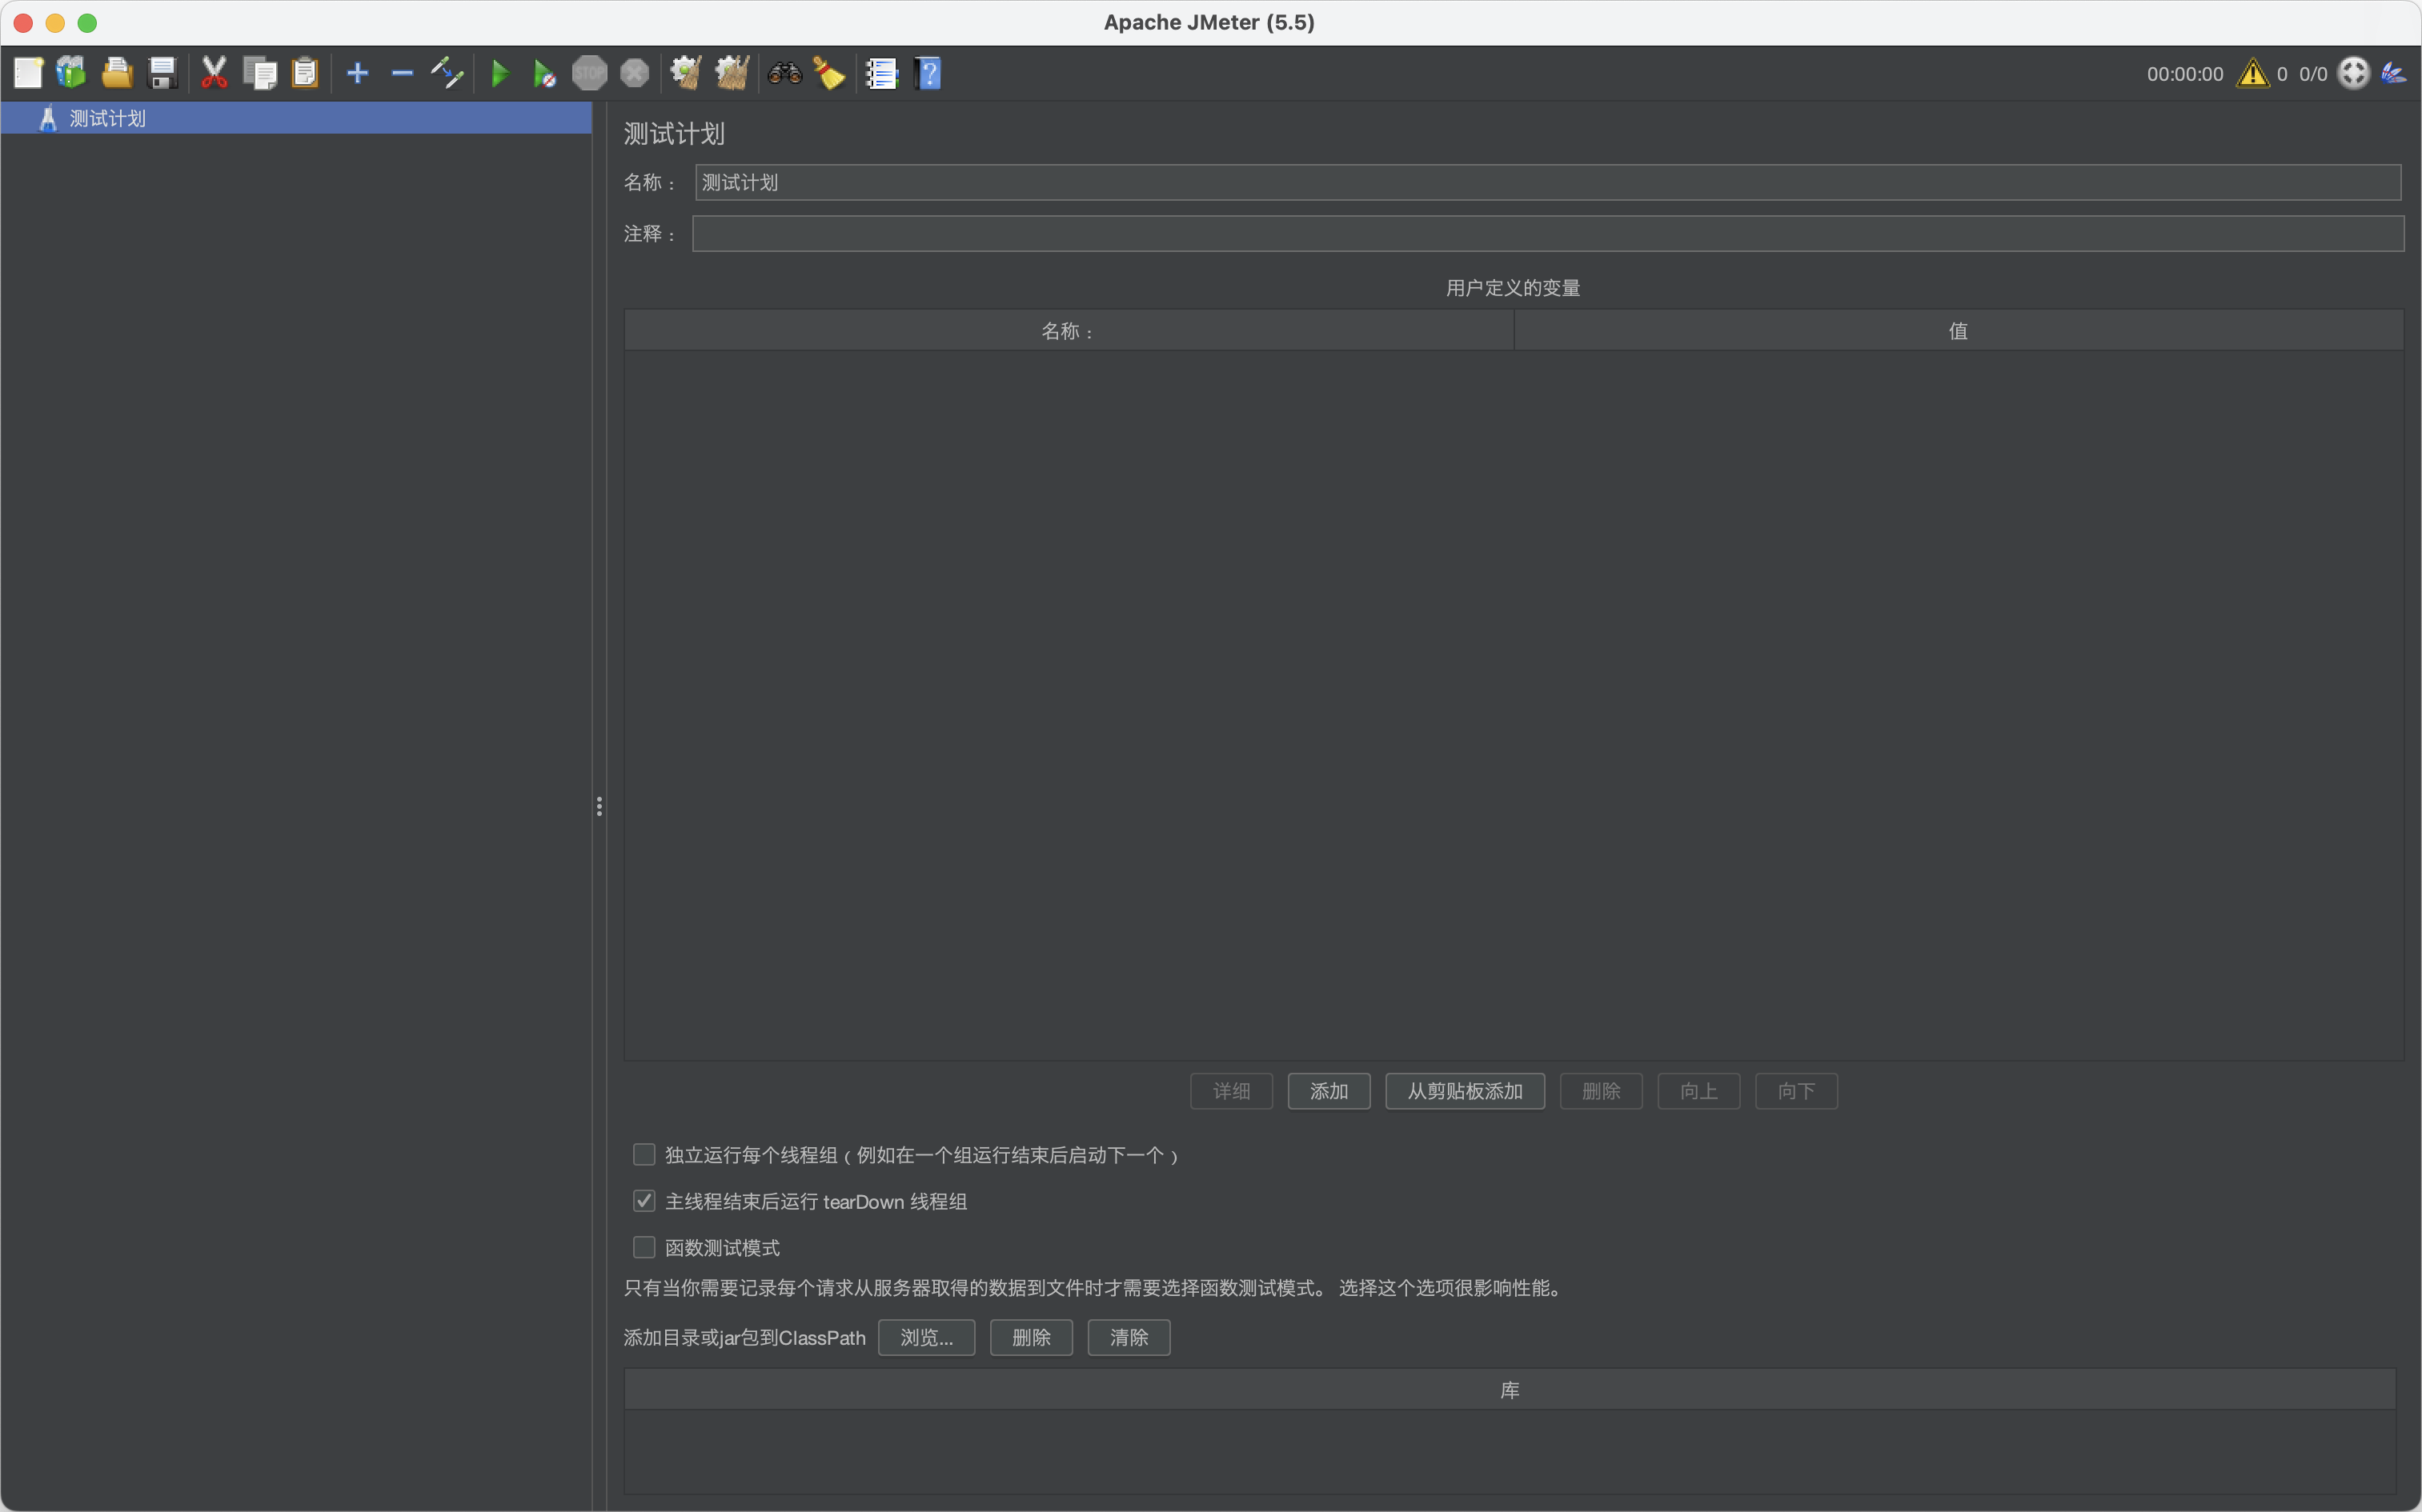Enable 函数测试模式

(x=644, y=1246)
